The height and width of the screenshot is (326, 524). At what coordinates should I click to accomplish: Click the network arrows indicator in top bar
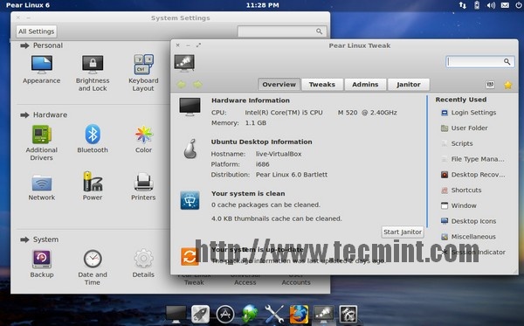(463, 5)
